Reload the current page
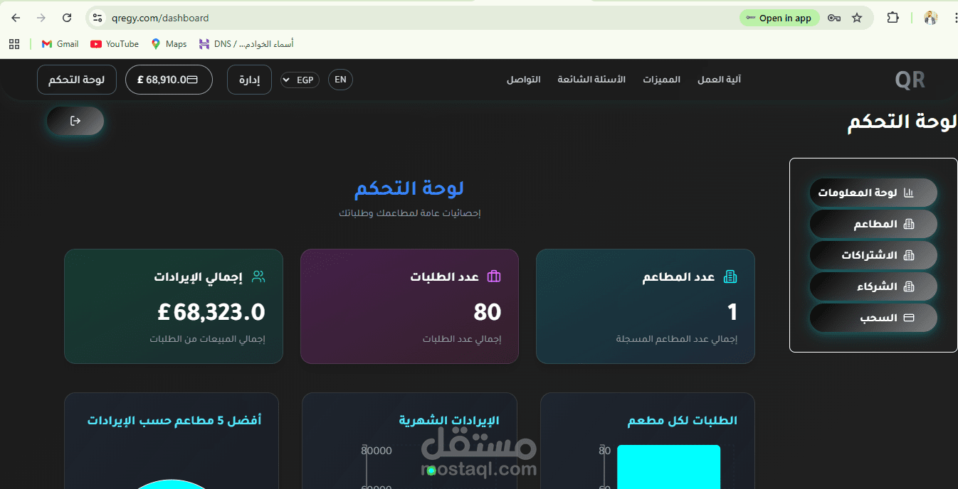Viewport: 958px width, 489px height. [x=67, y=18]
